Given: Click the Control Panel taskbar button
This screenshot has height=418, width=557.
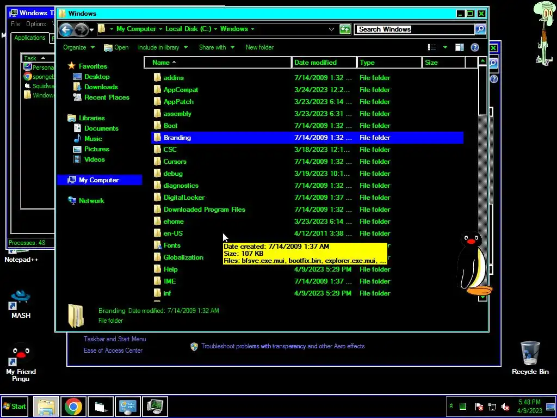Looking at the screenshot, I should [128, 406].
